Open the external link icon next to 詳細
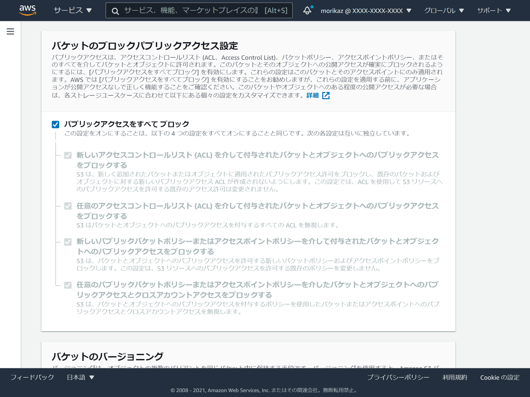The width and height of the screenshot is (530, 397). tap(326, 95)
